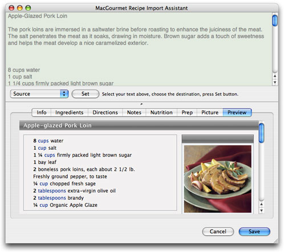This screenshot has width=285, height=252.
Task: Switch to the Info tab
Action: (42, 113)
